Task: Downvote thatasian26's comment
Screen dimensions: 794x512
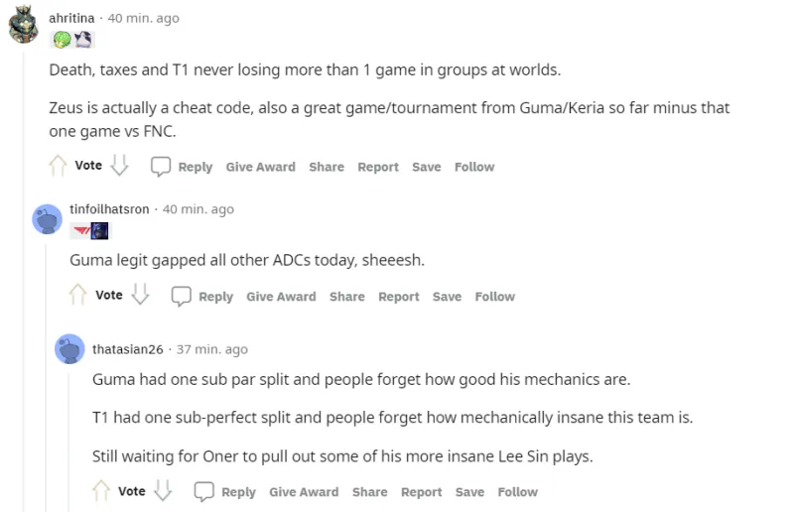Action: [x=163, y=490]
